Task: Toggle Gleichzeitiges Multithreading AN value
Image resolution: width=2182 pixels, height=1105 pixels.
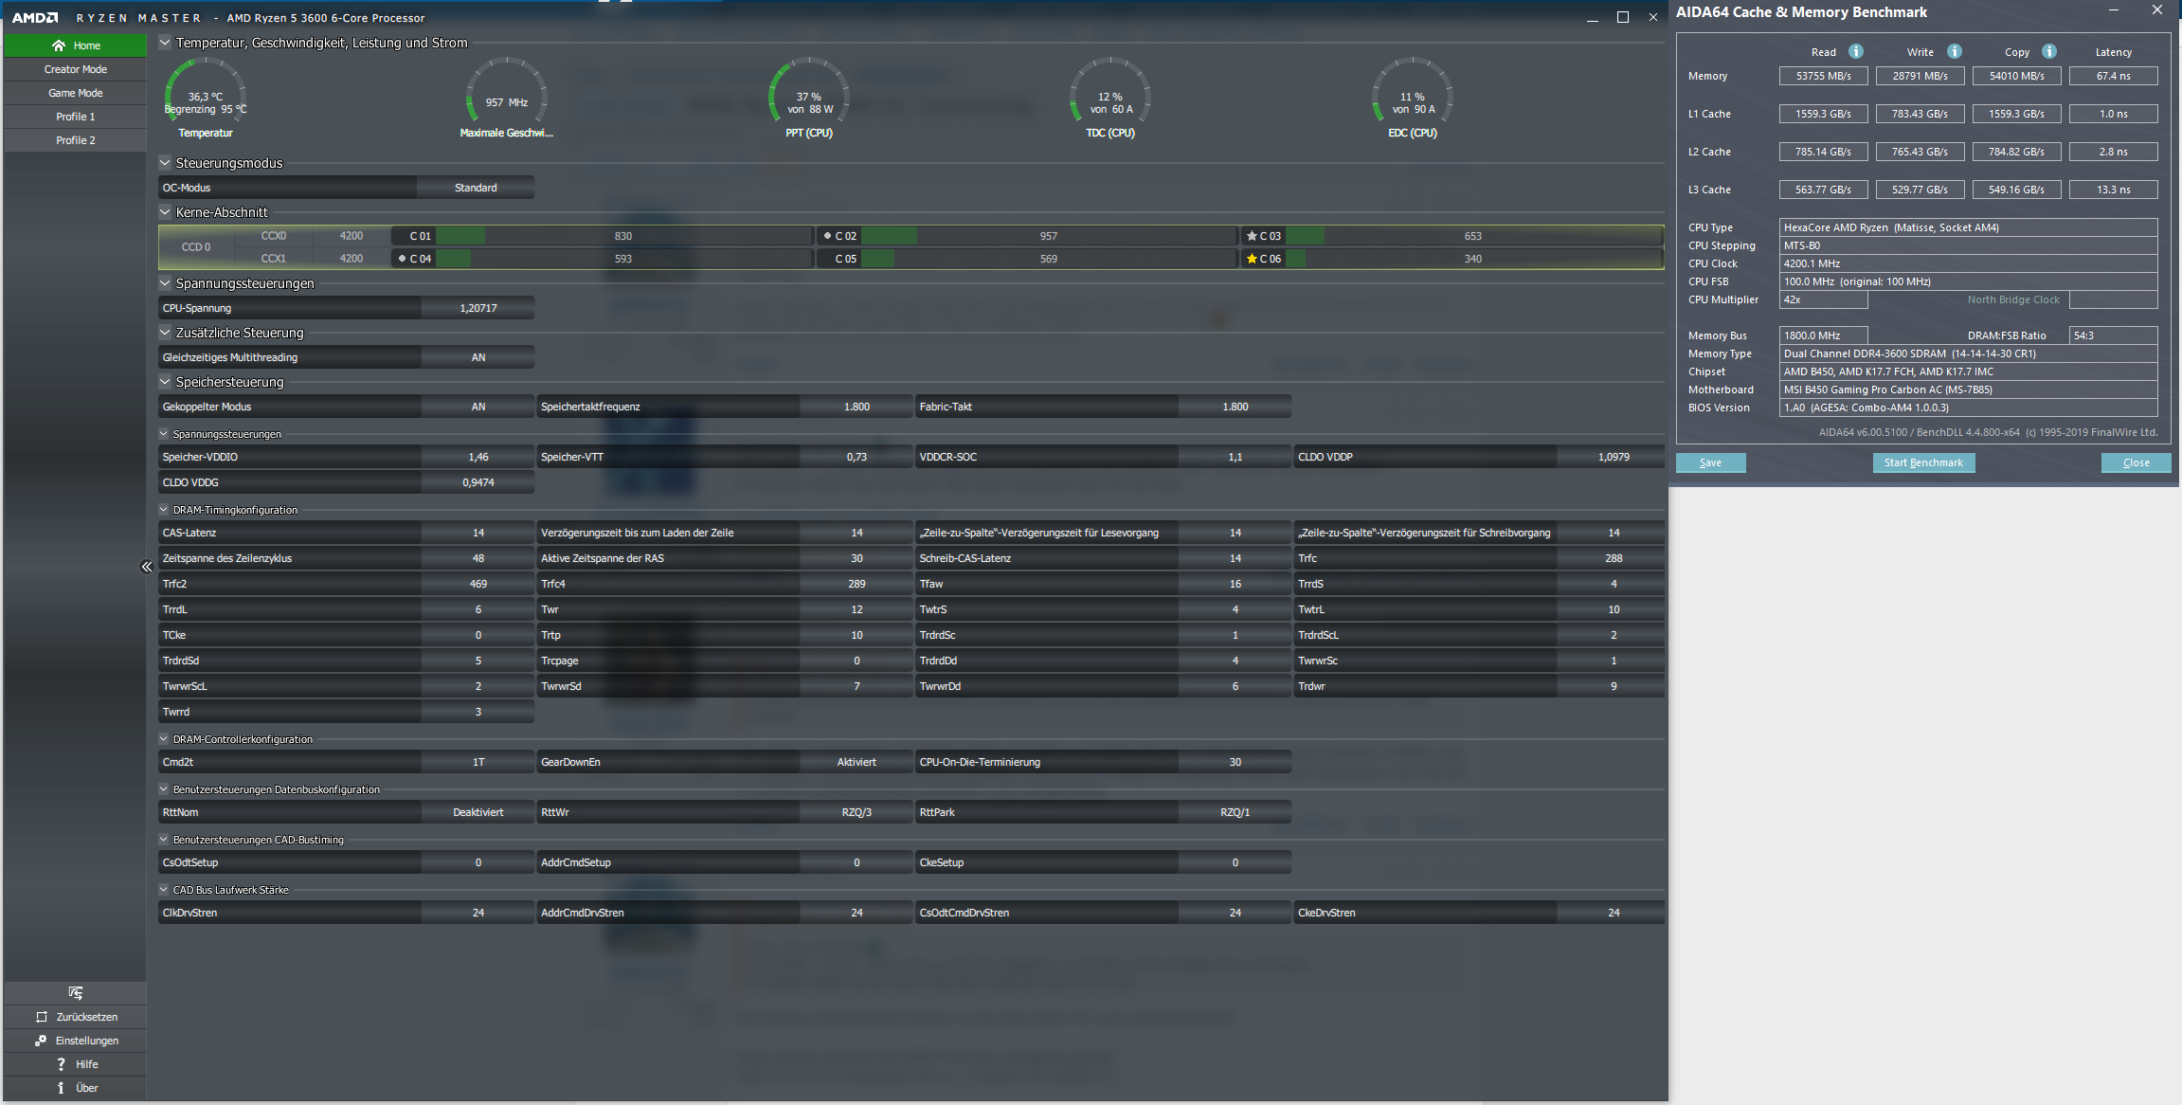Action: pyautogui.click(x=478, y=357)
